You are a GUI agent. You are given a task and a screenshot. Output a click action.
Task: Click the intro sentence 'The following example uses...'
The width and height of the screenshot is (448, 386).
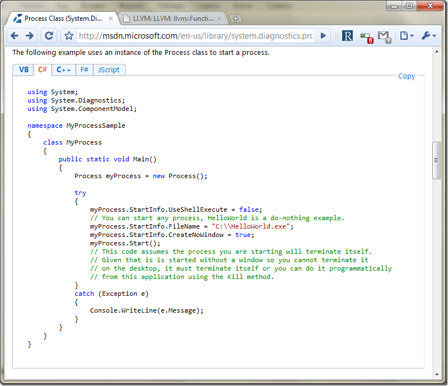pyautogui.click(x=141, y=53)
